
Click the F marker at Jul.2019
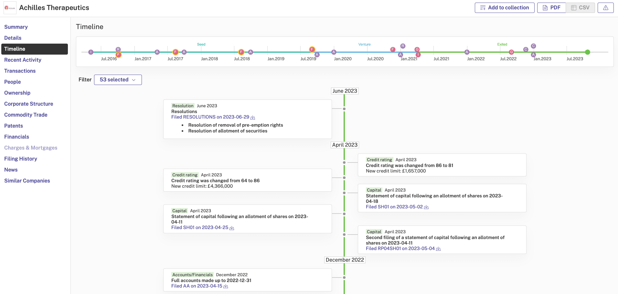[x=312, y=49]
